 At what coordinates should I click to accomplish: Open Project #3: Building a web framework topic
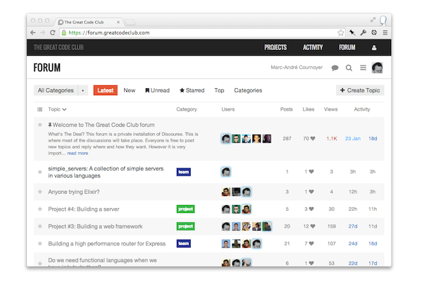95,226
